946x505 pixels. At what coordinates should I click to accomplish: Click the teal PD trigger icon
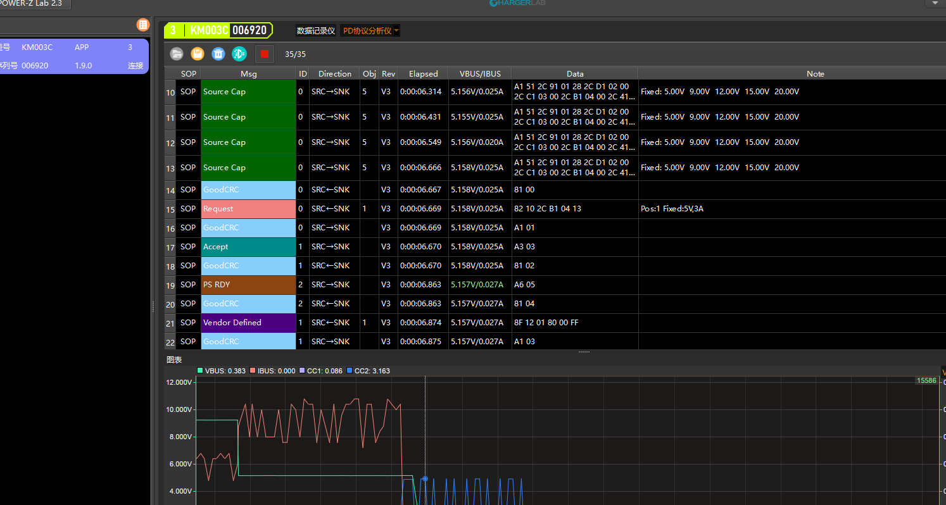click(x=239, y=54)
